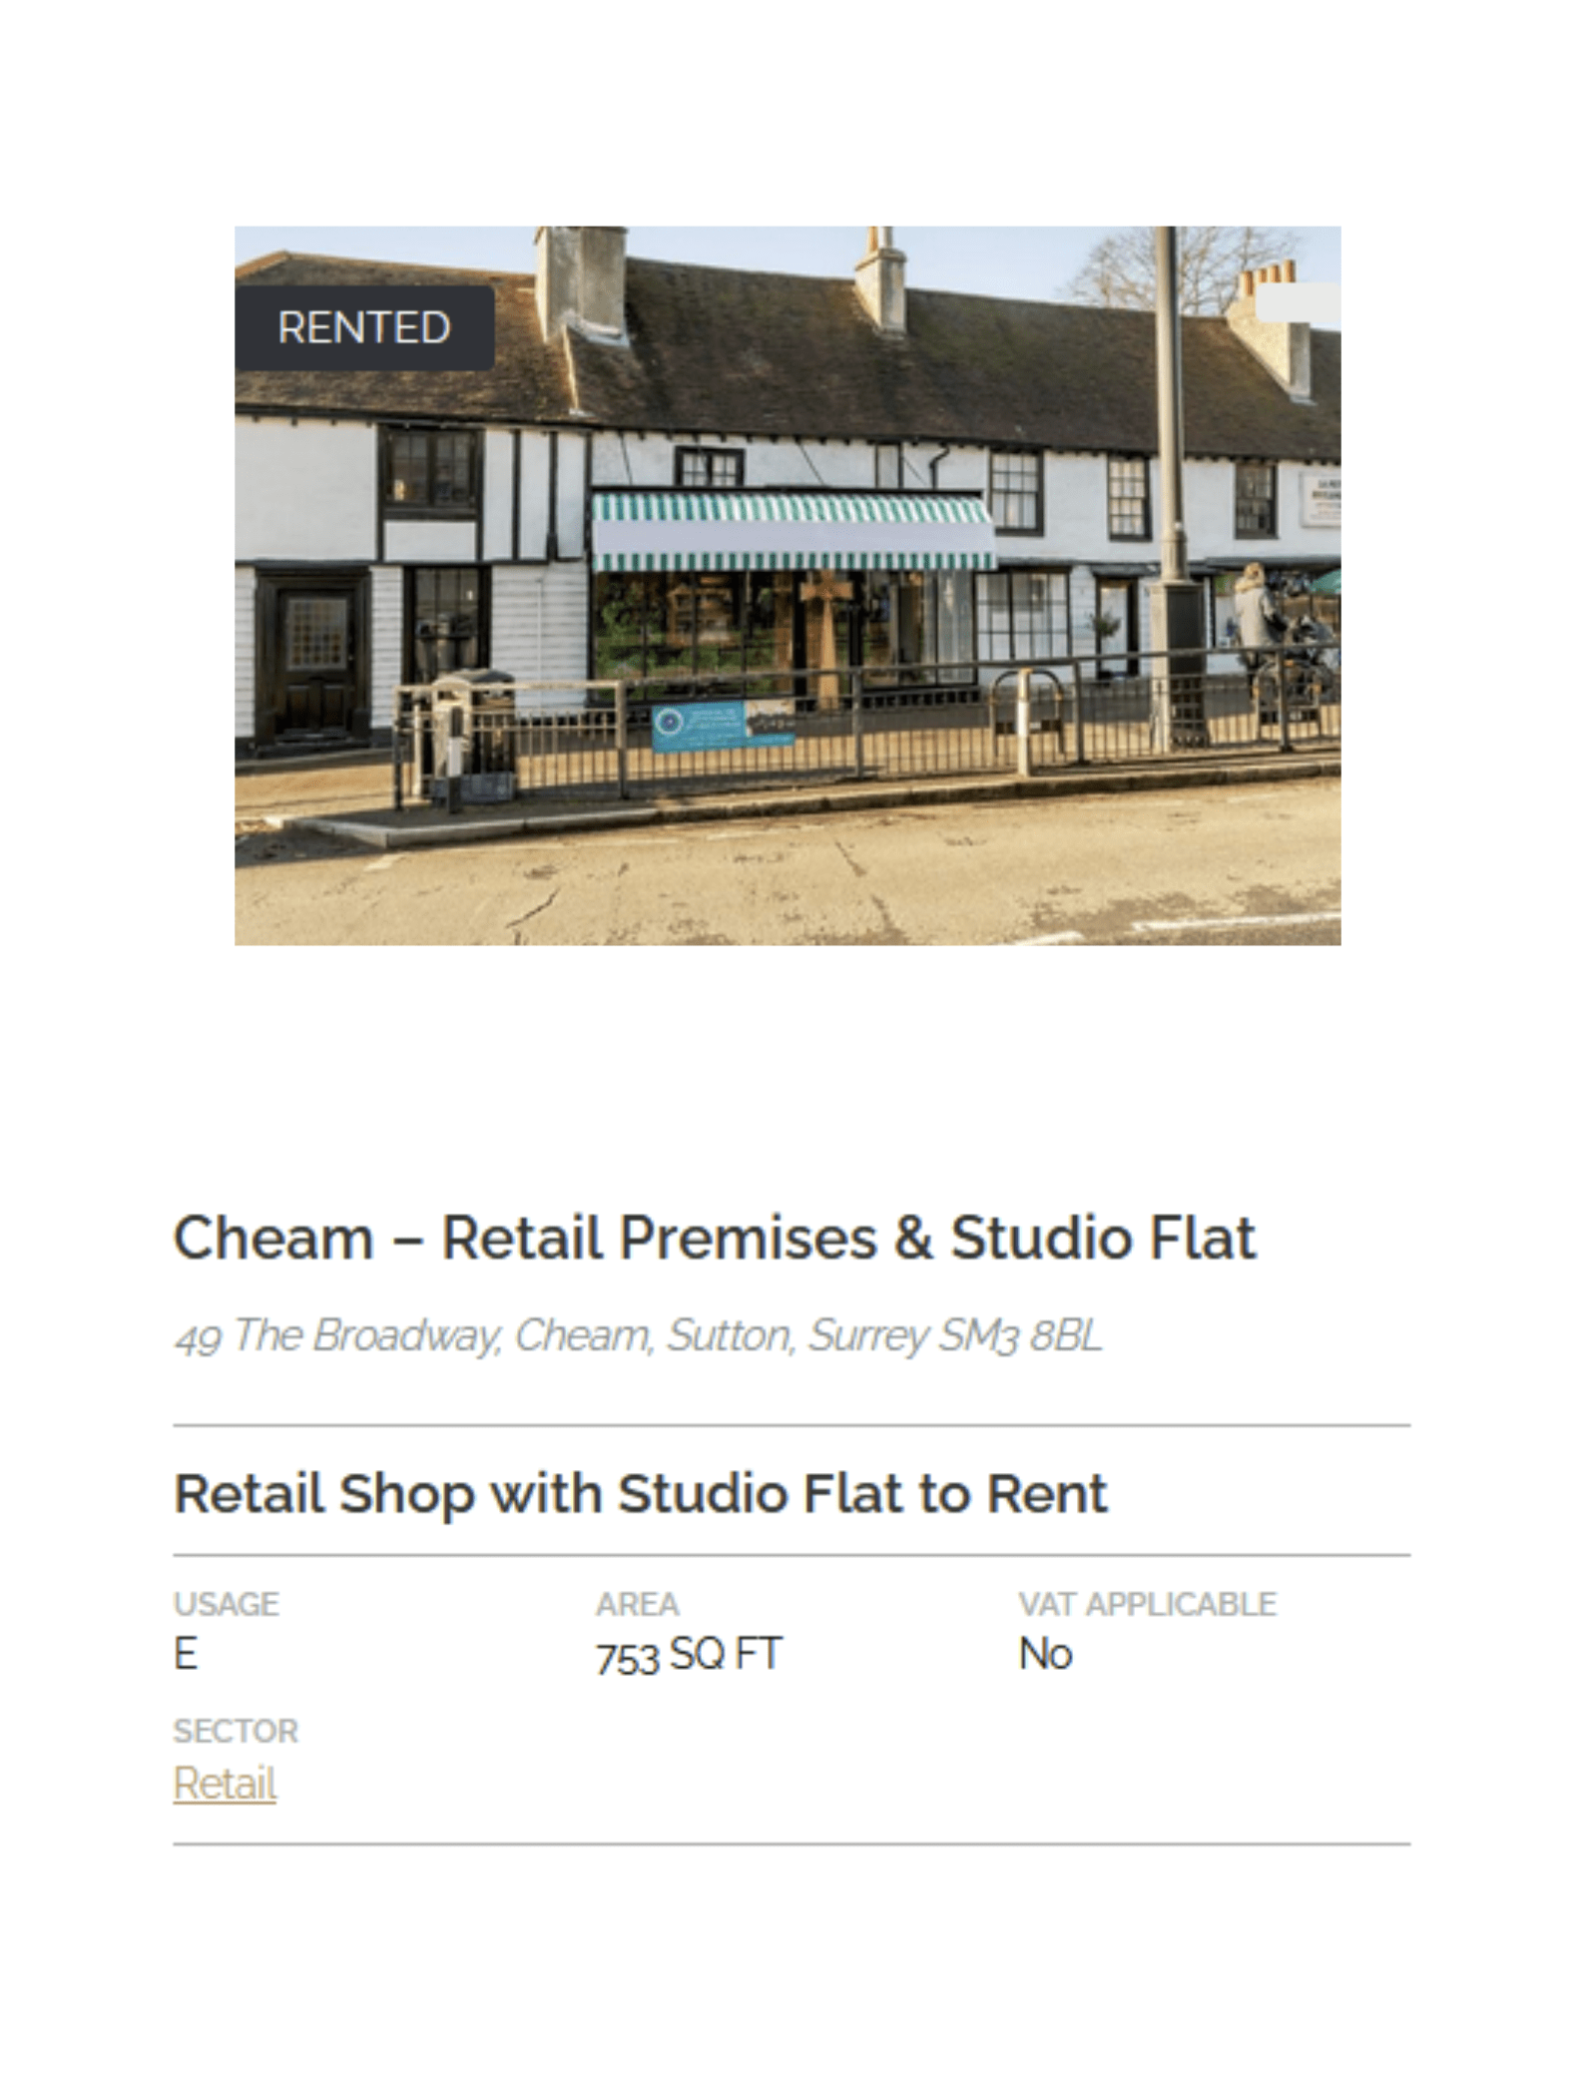Click the SECTOR label
Screen dimensions: 1584x2075
(236, 1731)
